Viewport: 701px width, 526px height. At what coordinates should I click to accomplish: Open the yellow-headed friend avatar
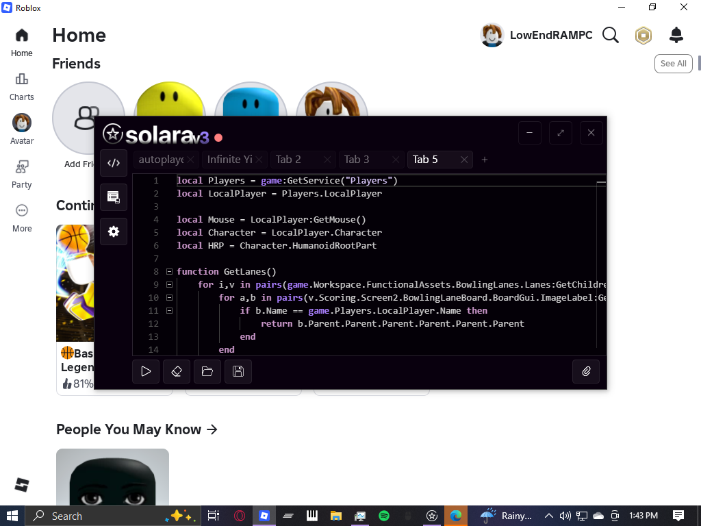click(x=170, y=99)
